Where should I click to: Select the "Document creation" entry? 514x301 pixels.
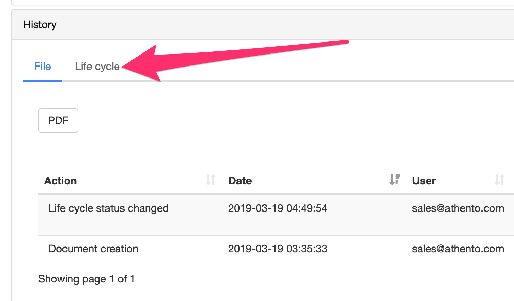click(93, 249)
